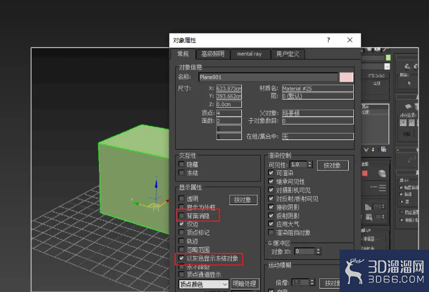Viewport: 429px width, 292px height.
Task: Click 按对象 button in 显示属性
Action: [243, 200]
